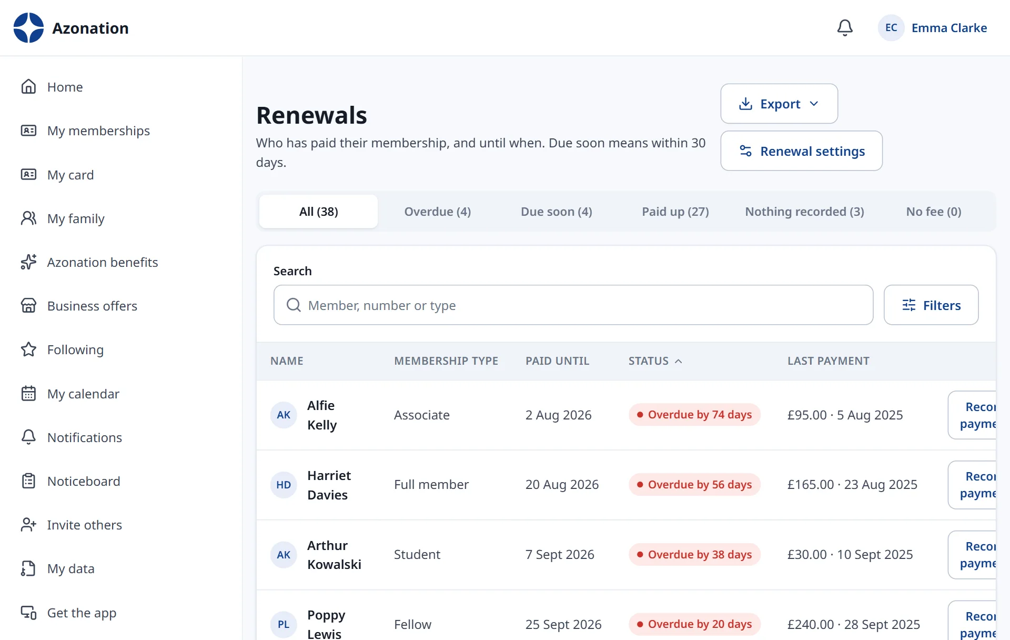
Task: Switch to the Paid up (27) tab
Action: (x=675, y=212)
